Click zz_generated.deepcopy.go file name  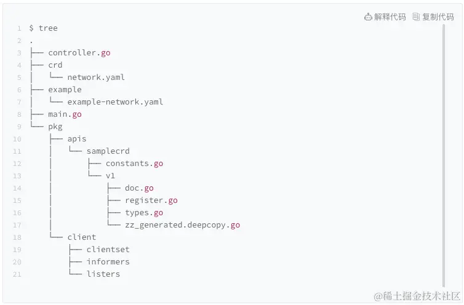point(182,225)
